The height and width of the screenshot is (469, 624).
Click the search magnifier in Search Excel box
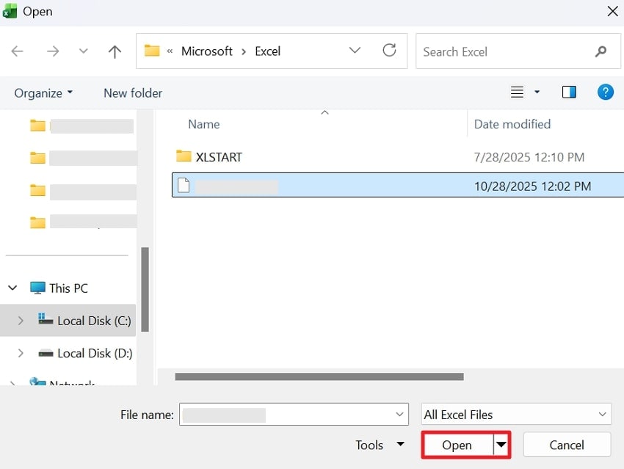[x=601, y=51]
